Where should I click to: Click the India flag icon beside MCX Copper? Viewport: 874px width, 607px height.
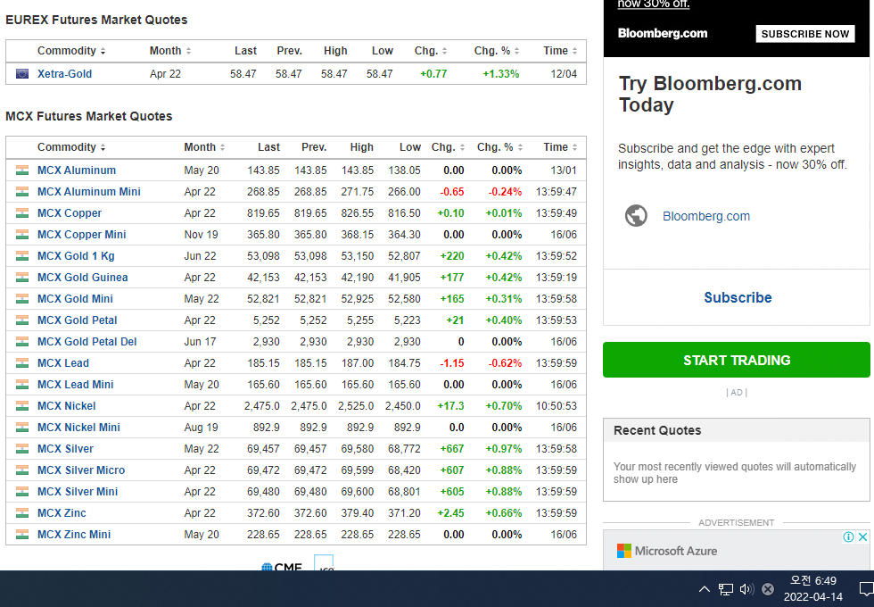coord(22,213)
